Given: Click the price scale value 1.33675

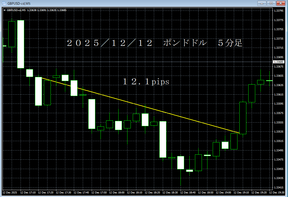Looking at the screenshot, I should click(x=279, y=67).
